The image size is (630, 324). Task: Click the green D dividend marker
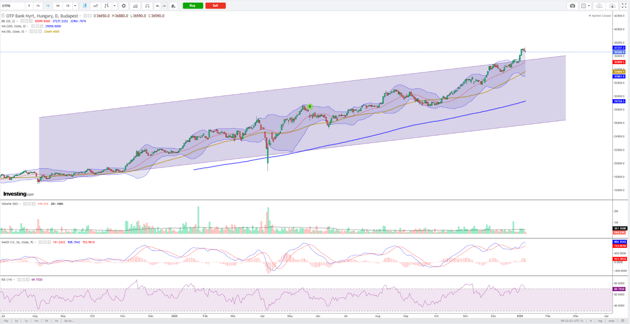pyautogui.click(x=309, y=106)
